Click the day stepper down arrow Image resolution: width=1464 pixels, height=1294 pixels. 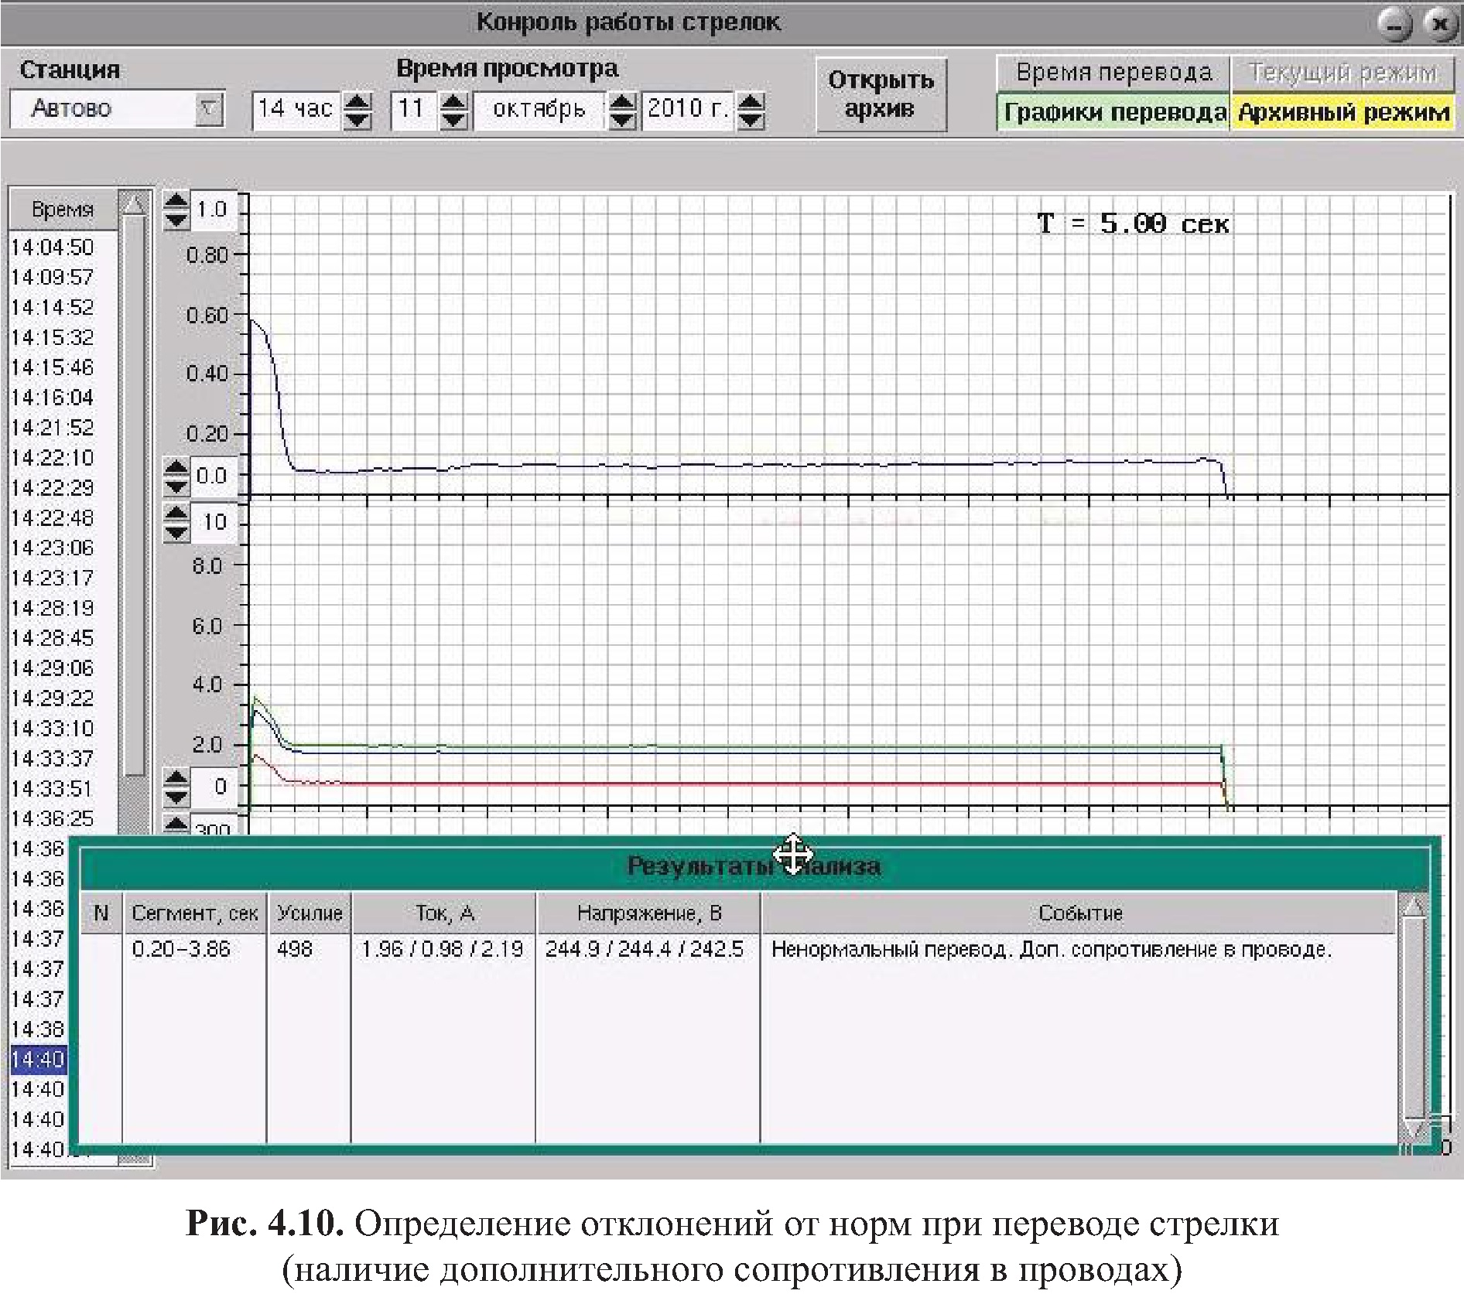[x=453, y=119]
